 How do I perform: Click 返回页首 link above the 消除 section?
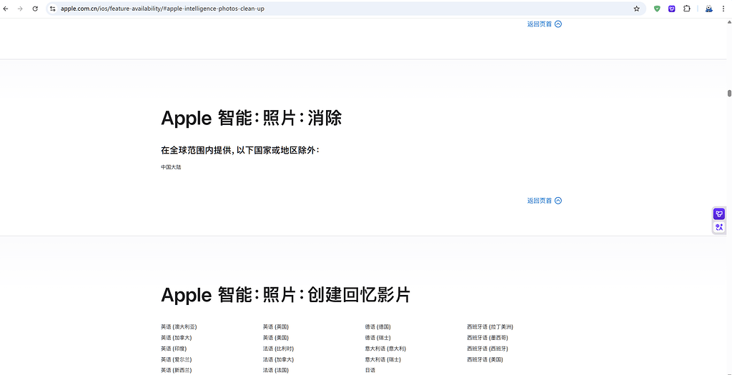click(x=540, y=24)
